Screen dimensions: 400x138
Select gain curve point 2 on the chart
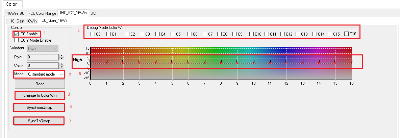pyautogui.click(x=123, y=62)
